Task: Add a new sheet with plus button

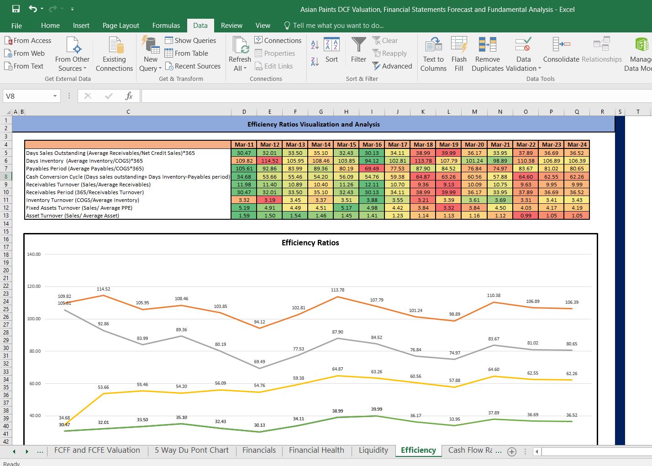Action: click(x=512, y=451)
